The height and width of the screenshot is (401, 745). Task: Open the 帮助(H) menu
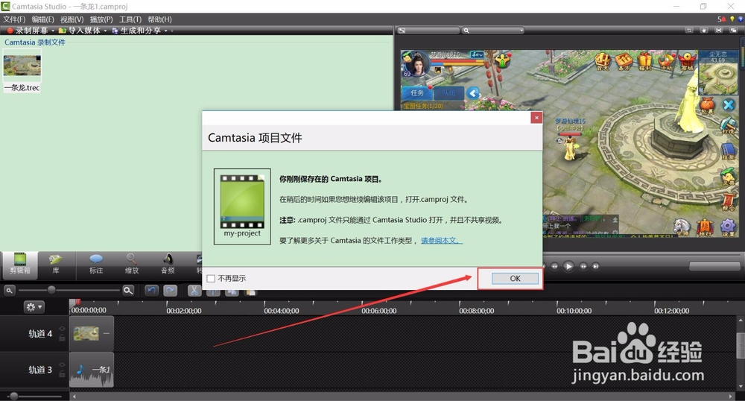tap(159, 19)
